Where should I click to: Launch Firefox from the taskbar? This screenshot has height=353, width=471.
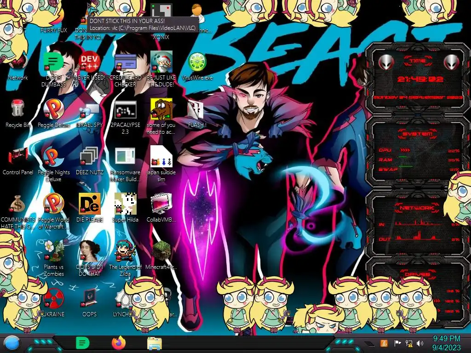click(119, 343)
